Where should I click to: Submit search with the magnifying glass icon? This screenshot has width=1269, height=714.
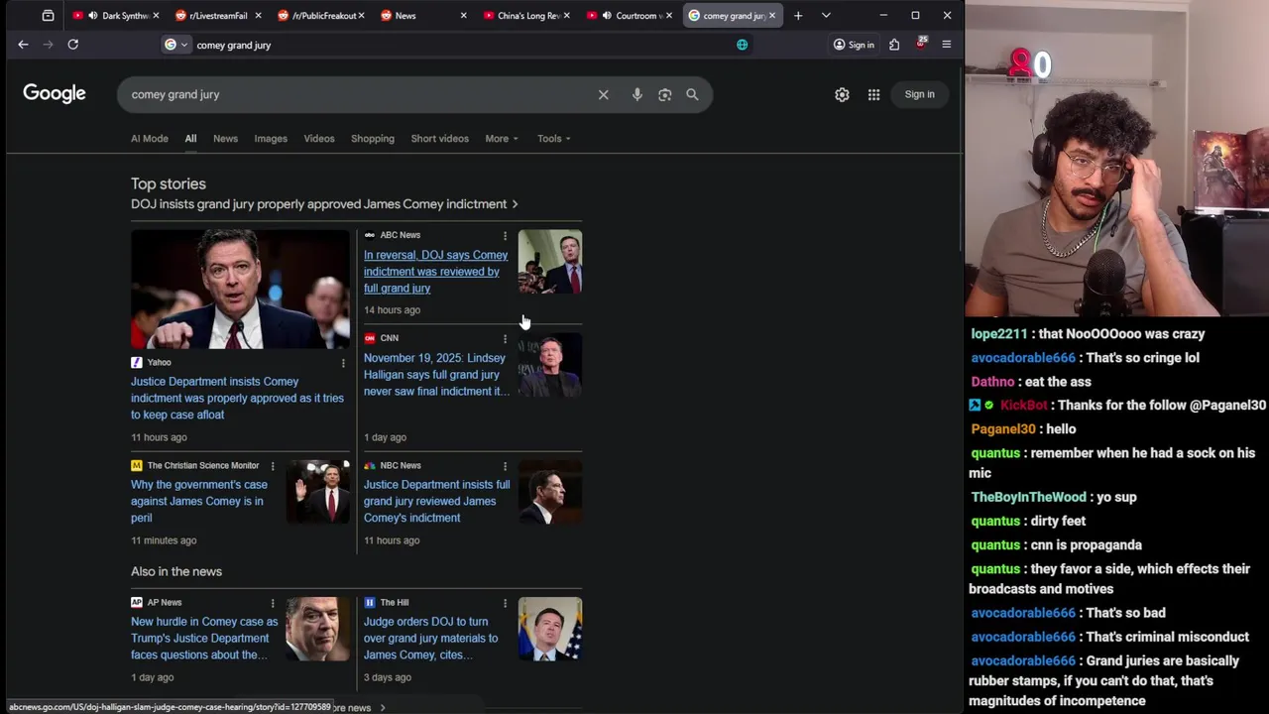692,94
